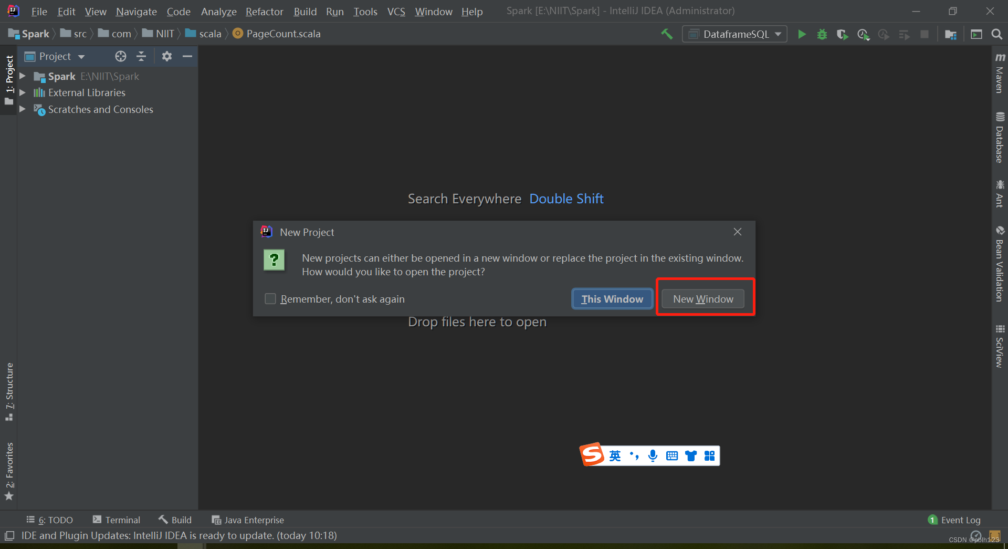The width and height of the screenshot is (1008, 549).
Task: Open the Build tool window tab
Action: pyautogui.click(x=175, y=520)
